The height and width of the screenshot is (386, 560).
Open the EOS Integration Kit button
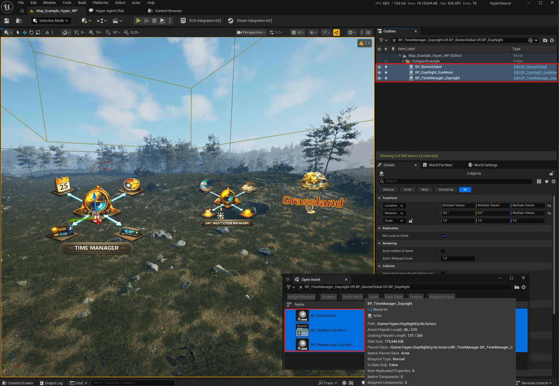tap(201, 20)
